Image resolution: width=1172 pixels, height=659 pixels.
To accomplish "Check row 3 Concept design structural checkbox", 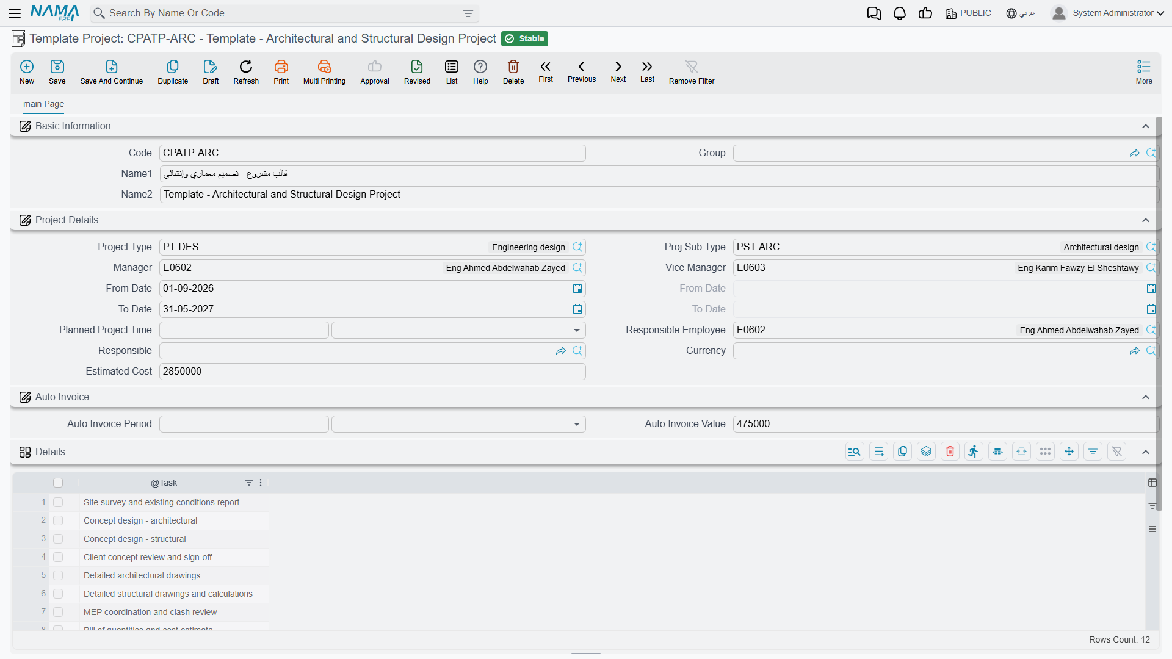I will pos(58,539).
